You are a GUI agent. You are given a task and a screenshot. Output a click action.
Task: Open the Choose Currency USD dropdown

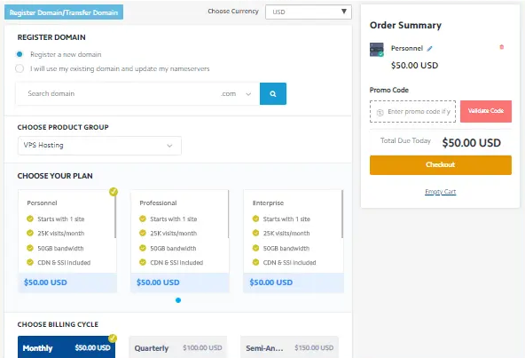tap(309, 12)
